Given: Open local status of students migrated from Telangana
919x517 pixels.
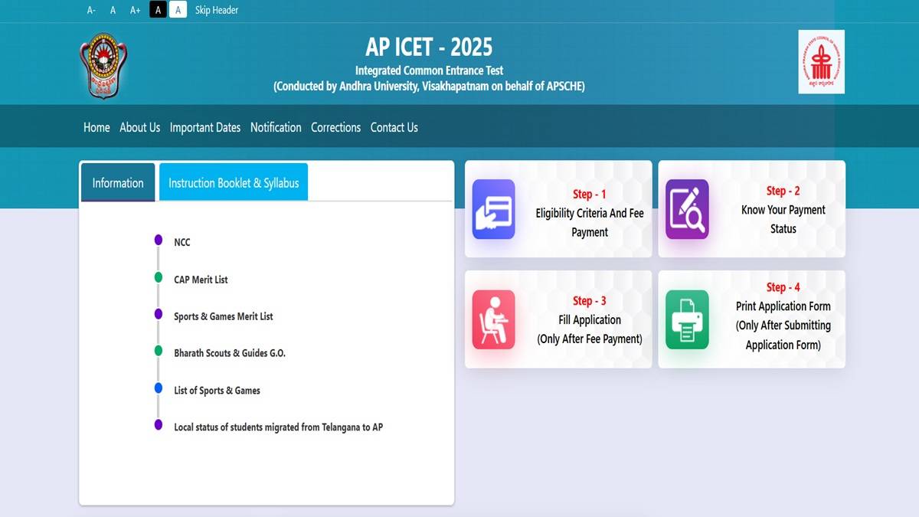Looking at the screenshot, I should pyautogui.click(x=279, y=427).
